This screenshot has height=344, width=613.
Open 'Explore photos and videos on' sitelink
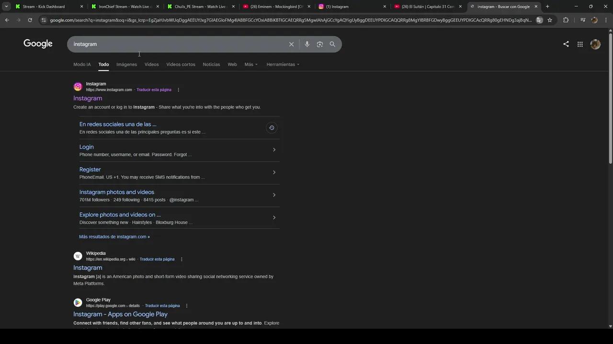pos(120,215)
